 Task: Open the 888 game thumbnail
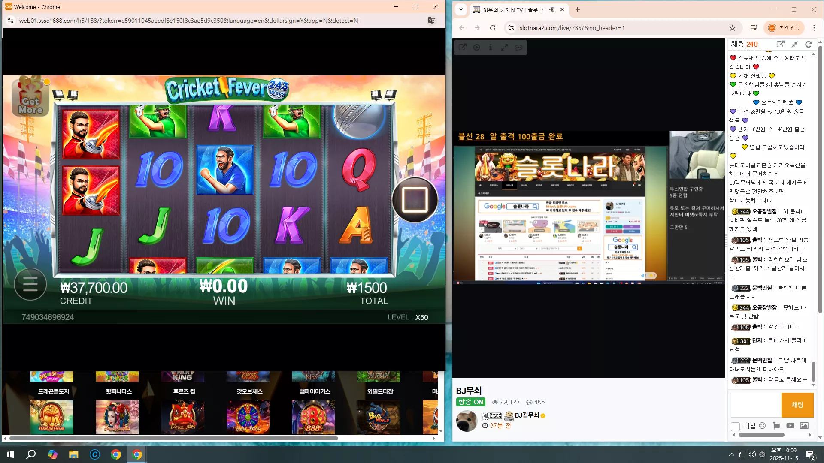(313, 417)
